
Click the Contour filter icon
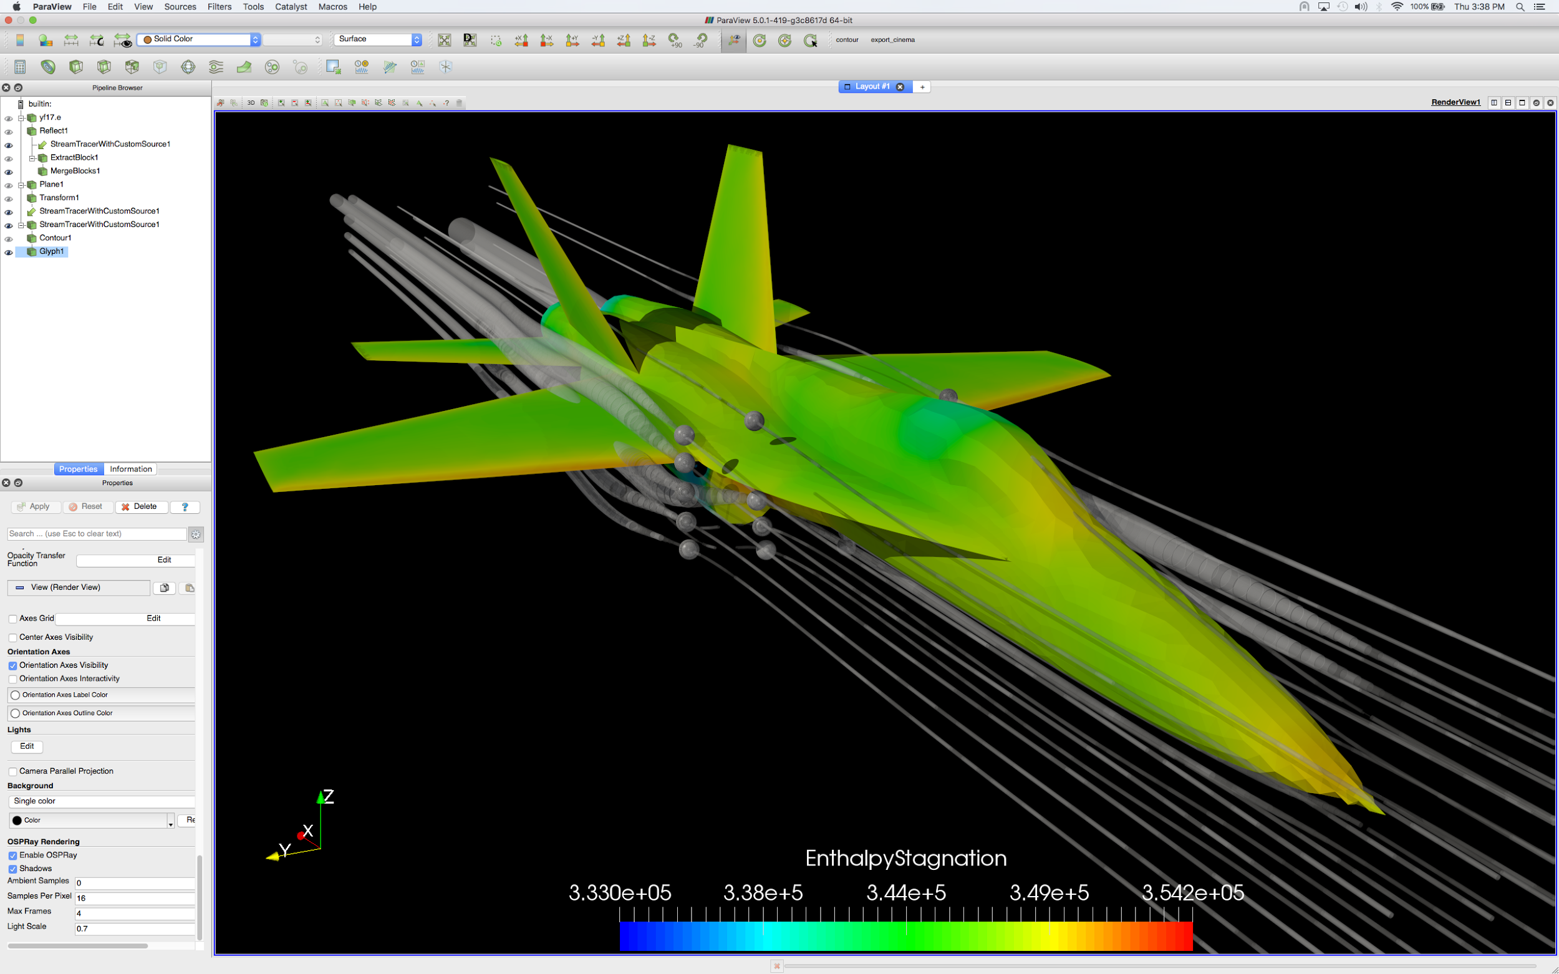pyautogui.click(x=47, y=67)
